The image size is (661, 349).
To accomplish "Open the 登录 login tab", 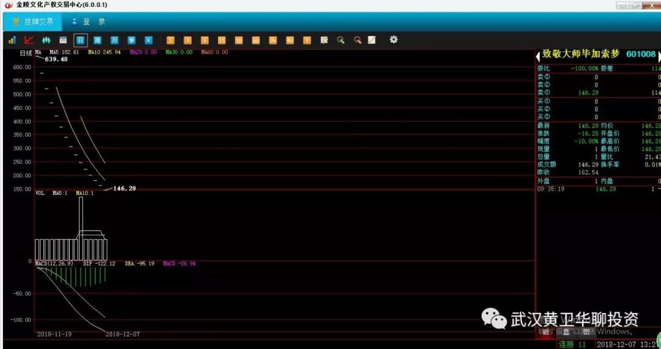I will 89,22.
